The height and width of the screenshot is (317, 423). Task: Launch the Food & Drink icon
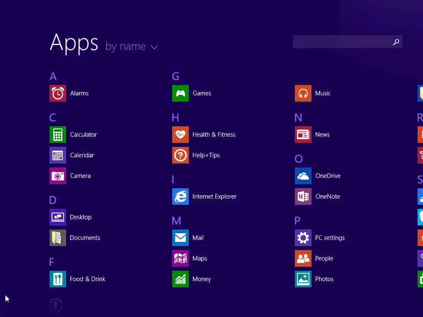click(x=58, y=279)
